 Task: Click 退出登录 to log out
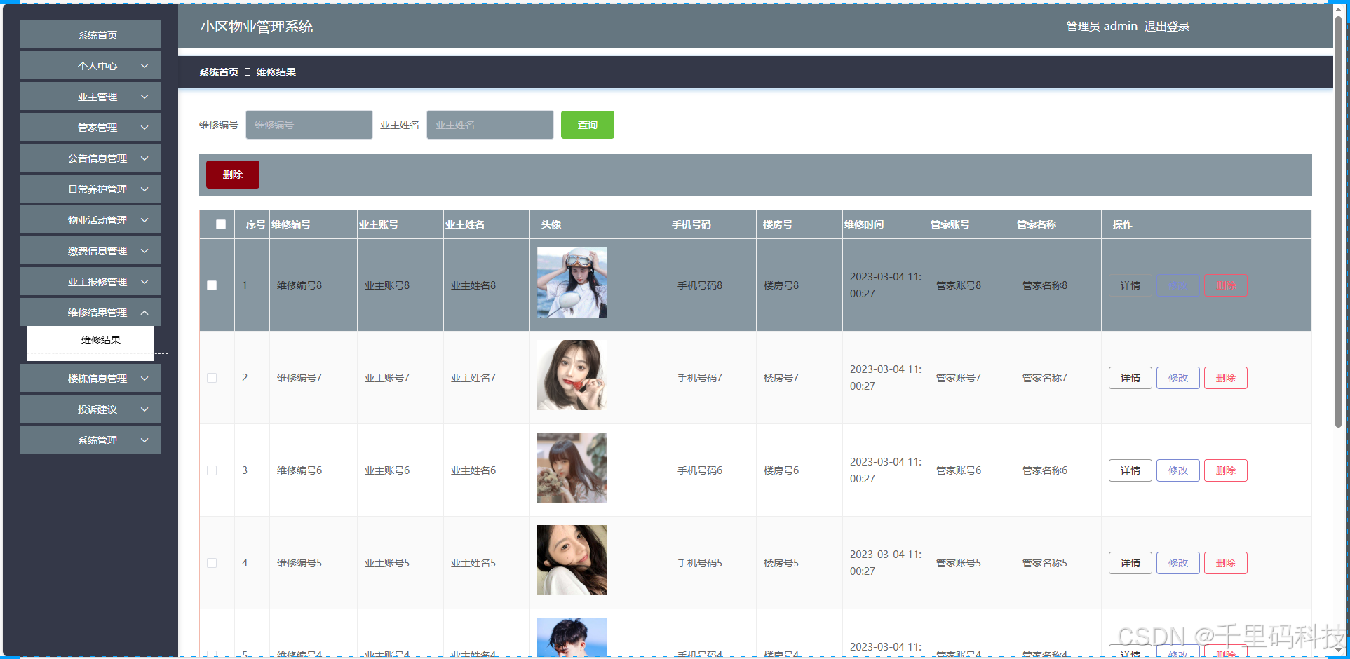click(1167, 27)
